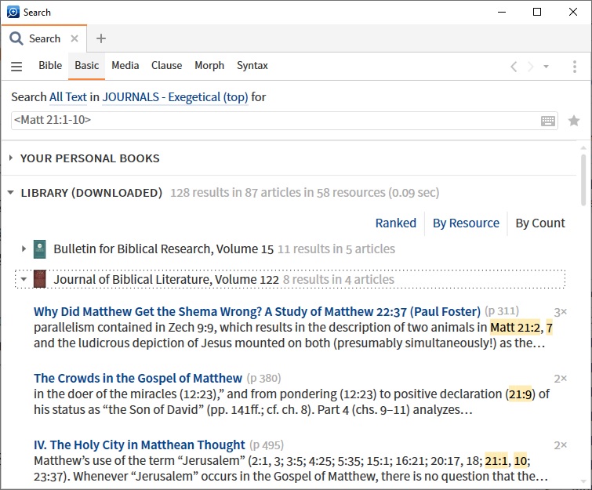Collapse the Library (Downloaded) section
Image resolution: width=592 pixels, height=490 pixels.
11,193
